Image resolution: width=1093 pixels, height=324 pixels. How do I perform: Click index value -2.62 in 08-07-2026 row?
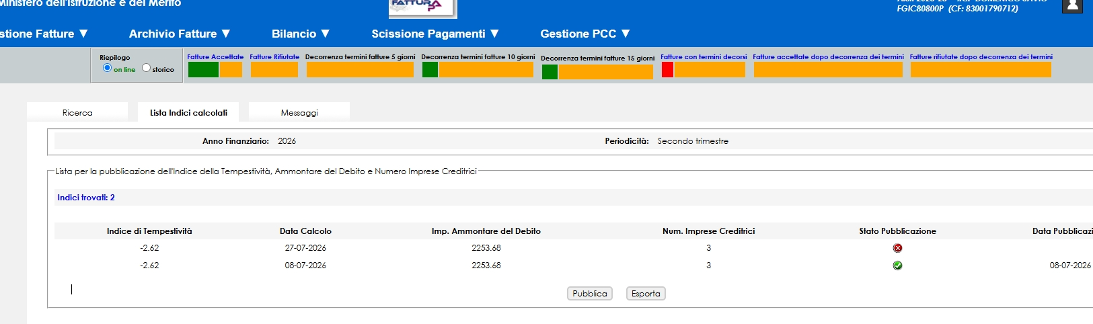(149, 266)
